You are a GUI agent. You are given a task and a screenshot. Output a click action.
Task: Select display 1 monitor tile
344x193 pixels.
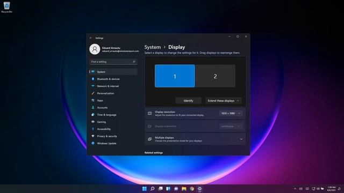(x=175, y=76)
